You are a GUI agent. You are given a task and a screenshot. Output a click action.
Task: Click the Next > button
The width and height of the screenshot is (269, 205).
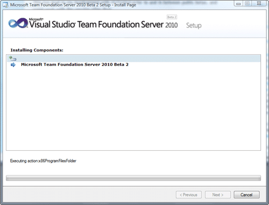[218, 195]
